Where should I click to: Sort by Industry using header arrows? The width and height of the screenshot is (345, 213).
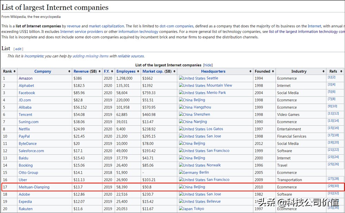click(323, 71)
